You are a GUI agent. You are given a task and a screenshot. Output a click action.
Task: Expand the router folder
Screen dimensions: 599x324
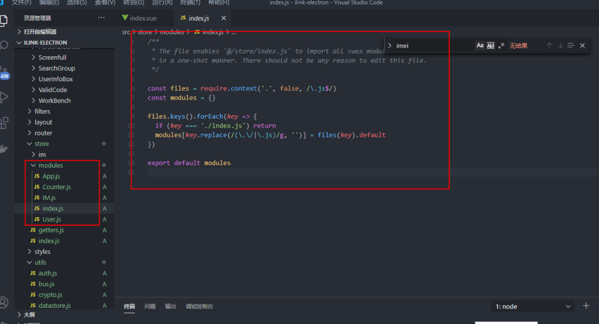(x=64, y=133)
